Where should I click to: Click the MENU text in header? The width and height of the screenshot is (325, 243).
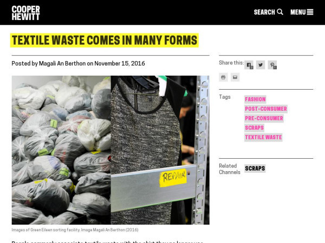click(x=298, y=12)
